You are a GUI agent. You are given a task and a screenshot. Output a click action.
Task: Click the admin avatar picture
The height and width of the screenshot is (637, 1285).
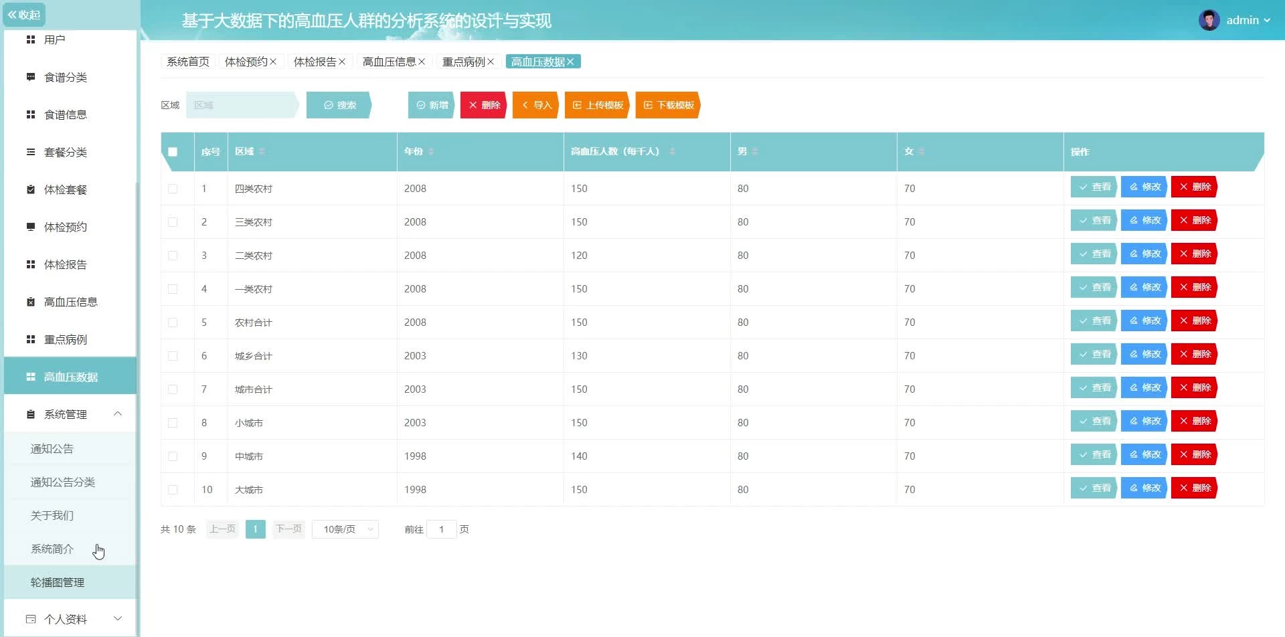[1209, 20]
